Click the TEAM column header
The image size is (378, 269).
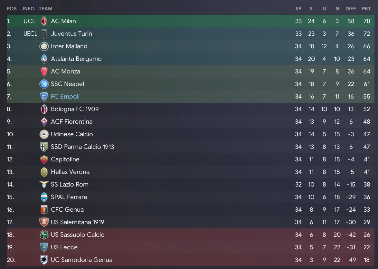click(x=45, y=9)
